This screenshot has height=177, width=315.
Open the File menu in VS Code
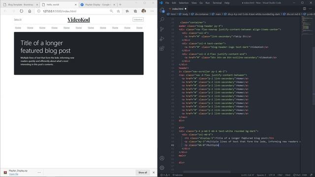click(x=167, y=3)
